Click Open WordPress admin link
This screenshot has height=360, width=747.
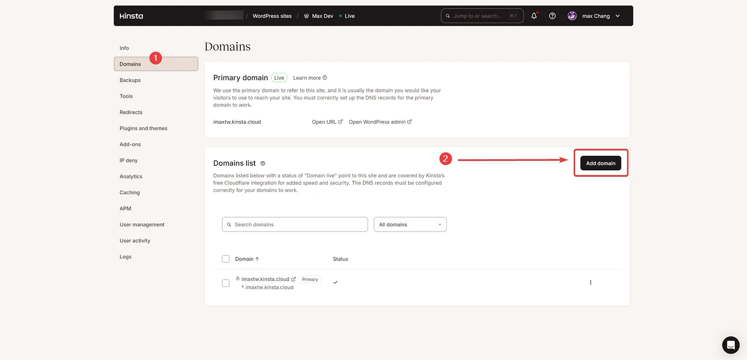[380, 122]
